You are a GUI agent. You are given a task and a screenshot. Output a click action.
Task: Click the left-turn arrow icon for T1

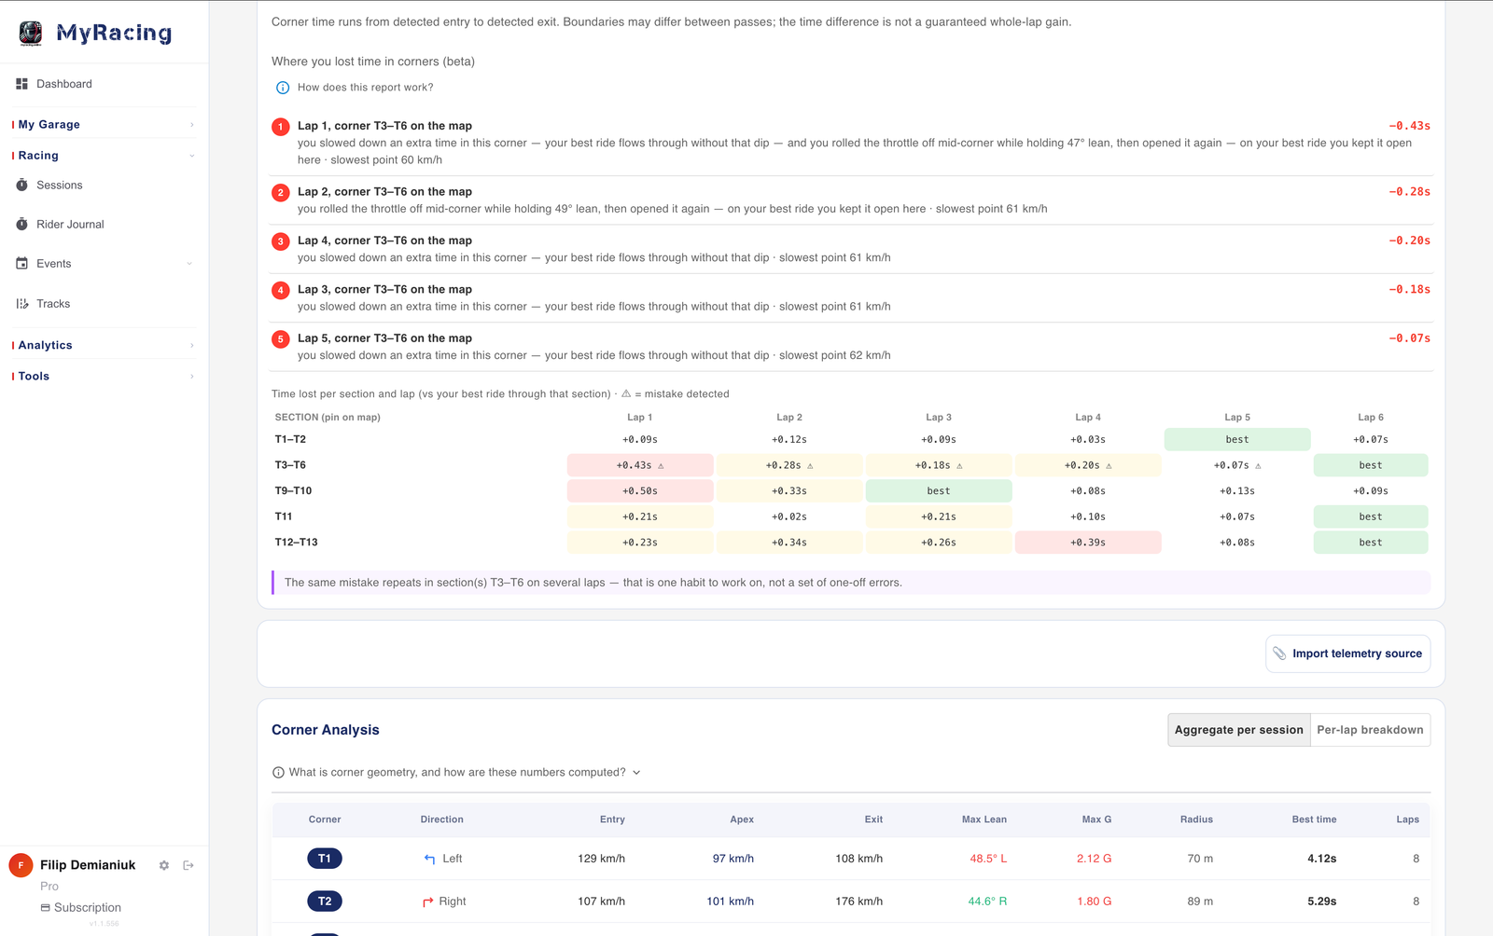(429, 859)
